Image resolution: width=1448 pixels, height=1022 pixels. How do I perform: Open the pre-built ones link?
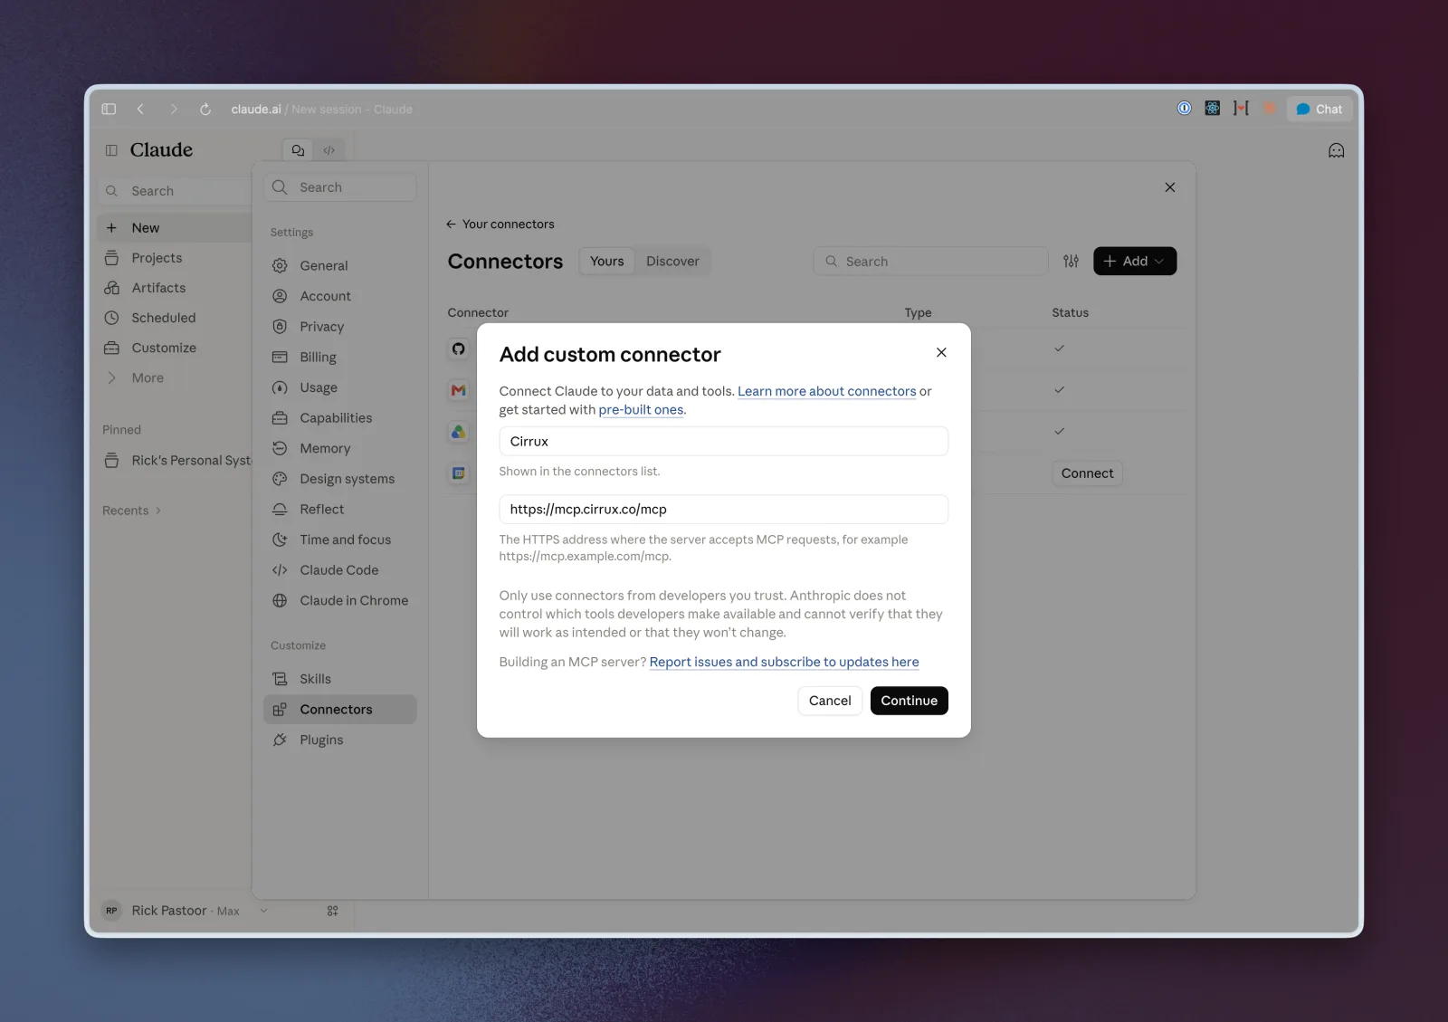click(x=641, y=410)
